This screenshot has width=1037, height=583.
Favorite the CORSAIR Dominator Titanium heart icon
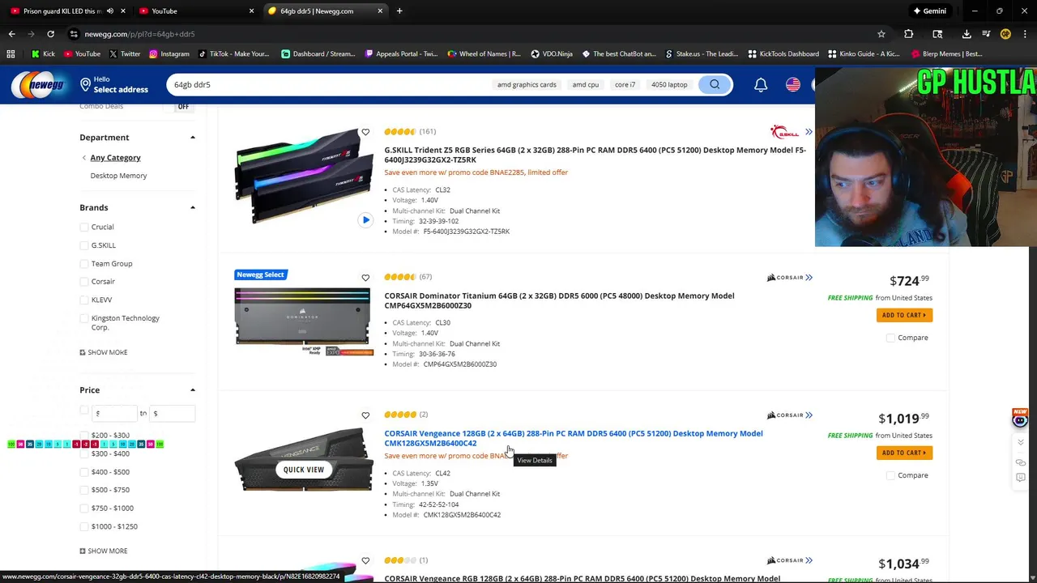(365, 278)
